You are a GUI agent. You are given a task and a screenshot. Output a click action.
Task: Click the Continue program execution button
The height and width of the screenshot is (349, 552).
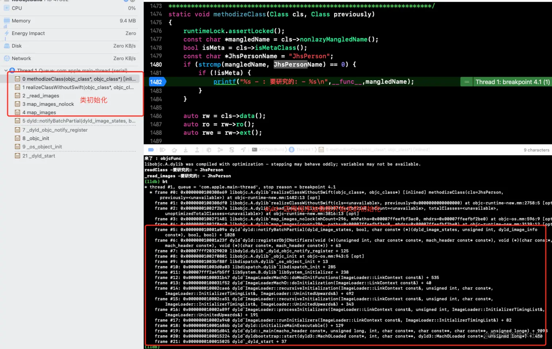[x=163, y=150]
